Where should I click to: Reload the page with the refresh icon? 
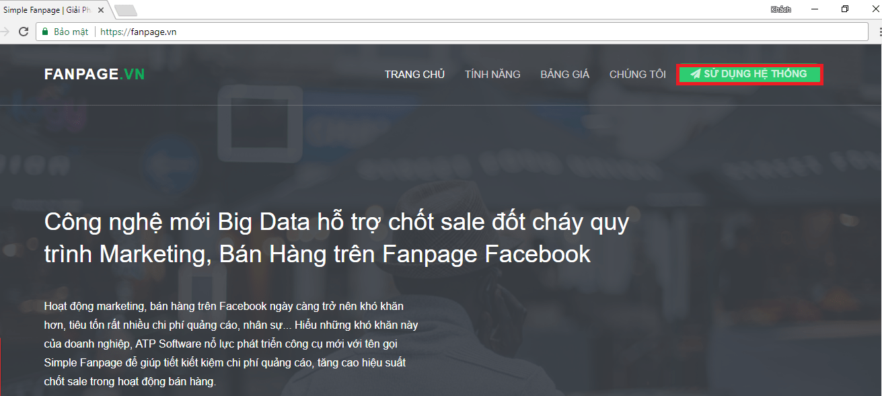[x=24, y=32]
